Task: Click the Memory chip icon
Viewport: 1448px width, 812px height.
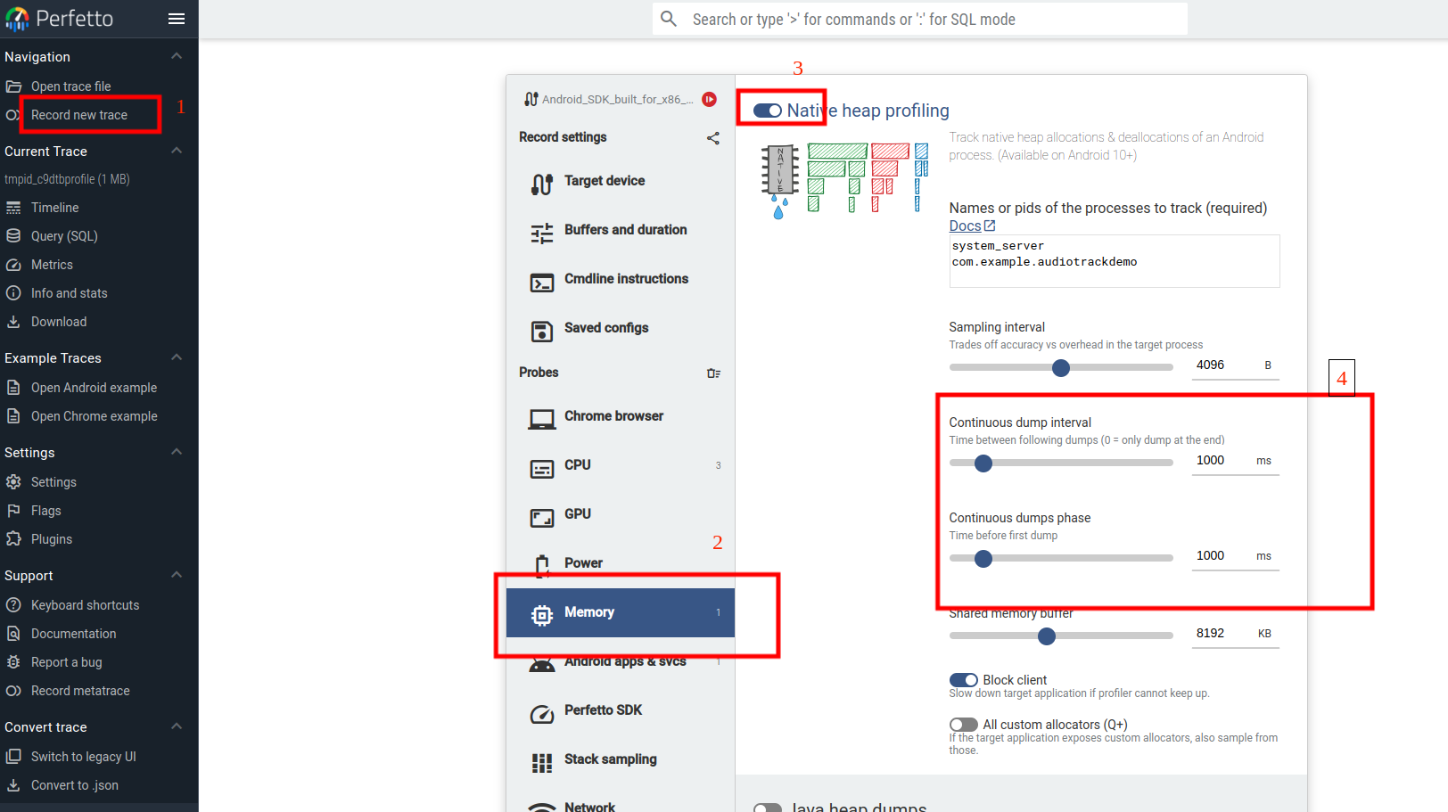Action: coord(542,615)
